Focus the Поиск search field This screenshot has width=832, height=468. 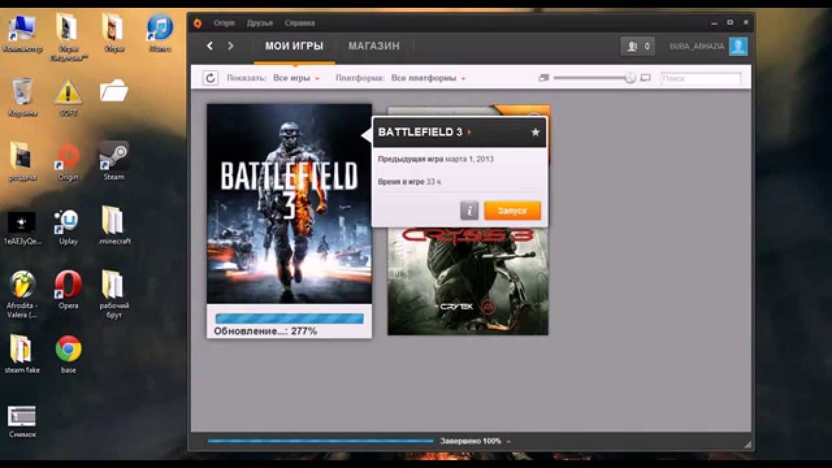tap(701, 79)
